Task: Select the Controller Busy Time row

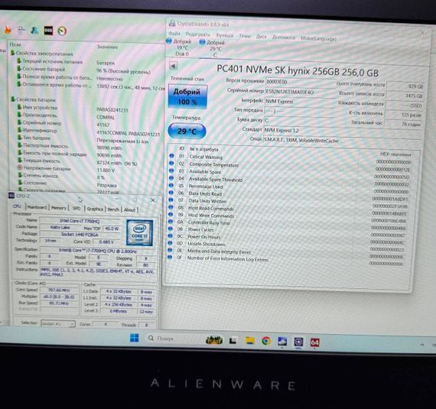Action: tap(287, 224)
